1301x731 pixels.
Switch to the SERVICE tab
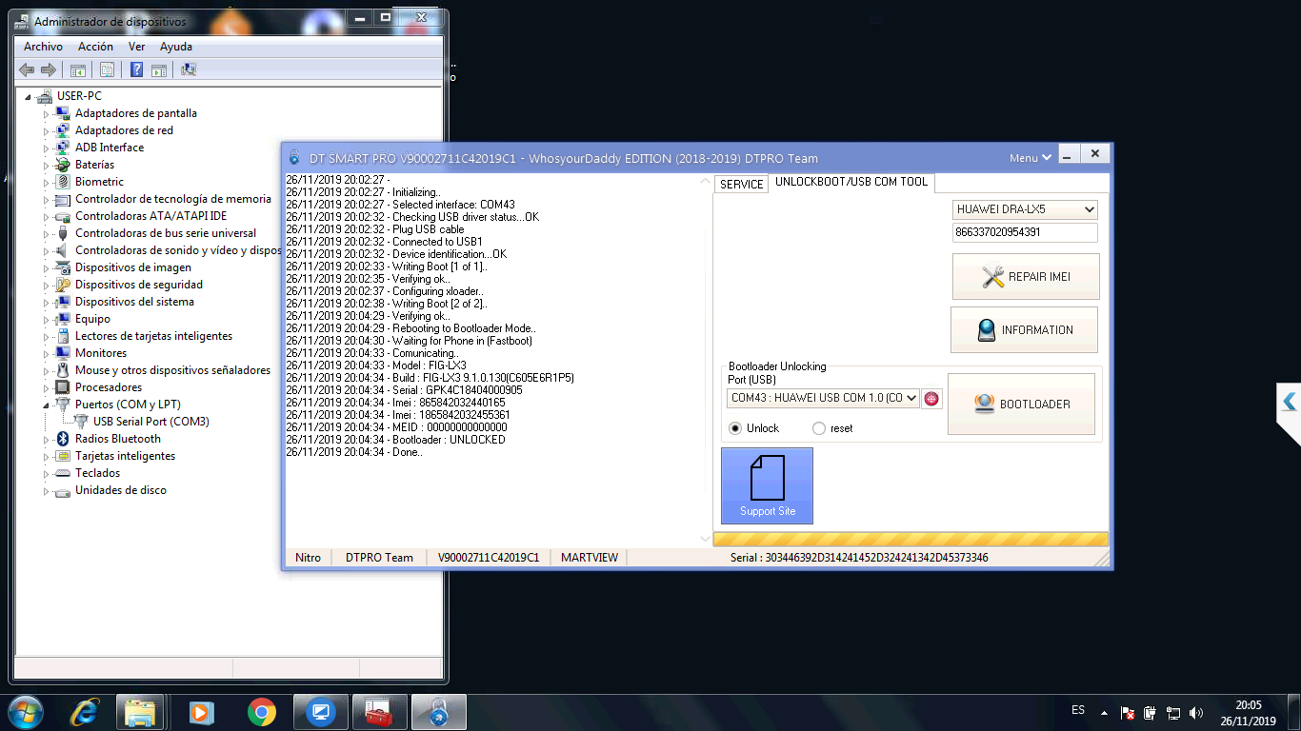pyautogui.click(x=741, y=184)
